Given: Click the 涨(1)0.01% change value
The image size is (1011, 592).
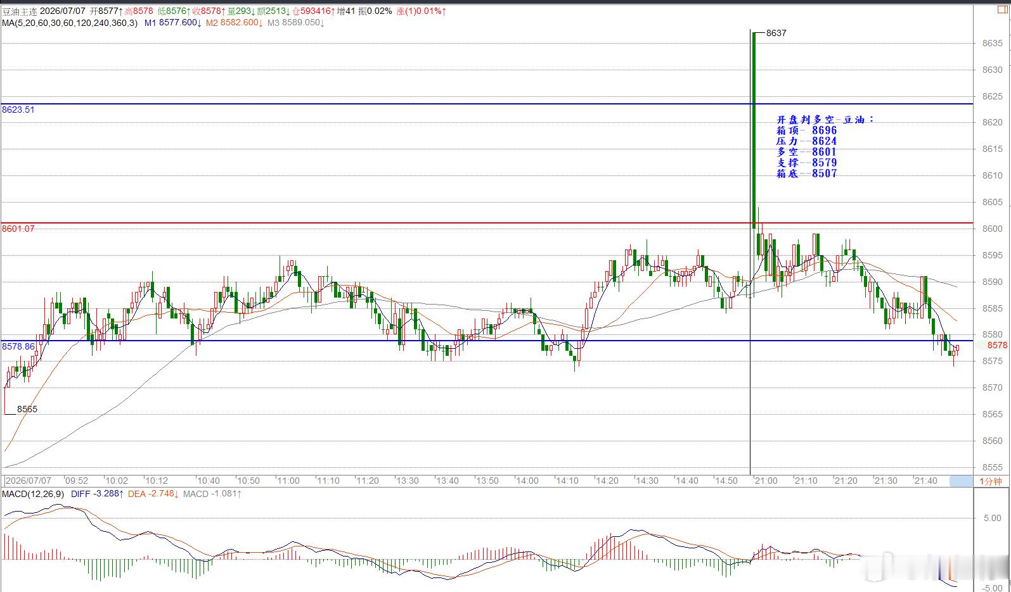Looking at the screenshot, I should (421, 11).
